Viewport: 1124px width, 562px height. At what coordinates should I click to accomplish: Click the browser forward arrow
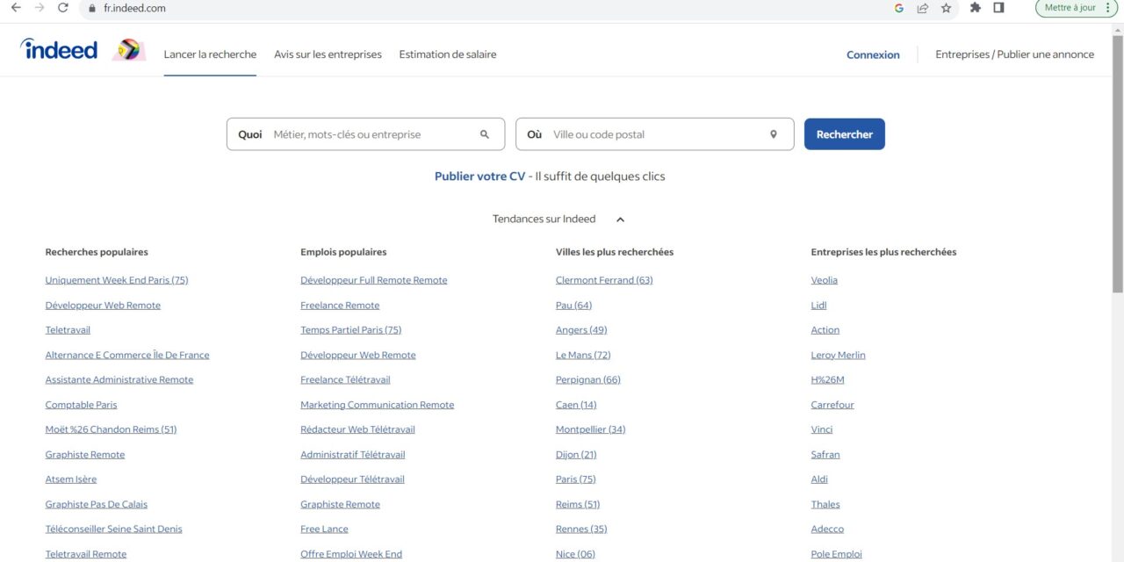point(40,8)
